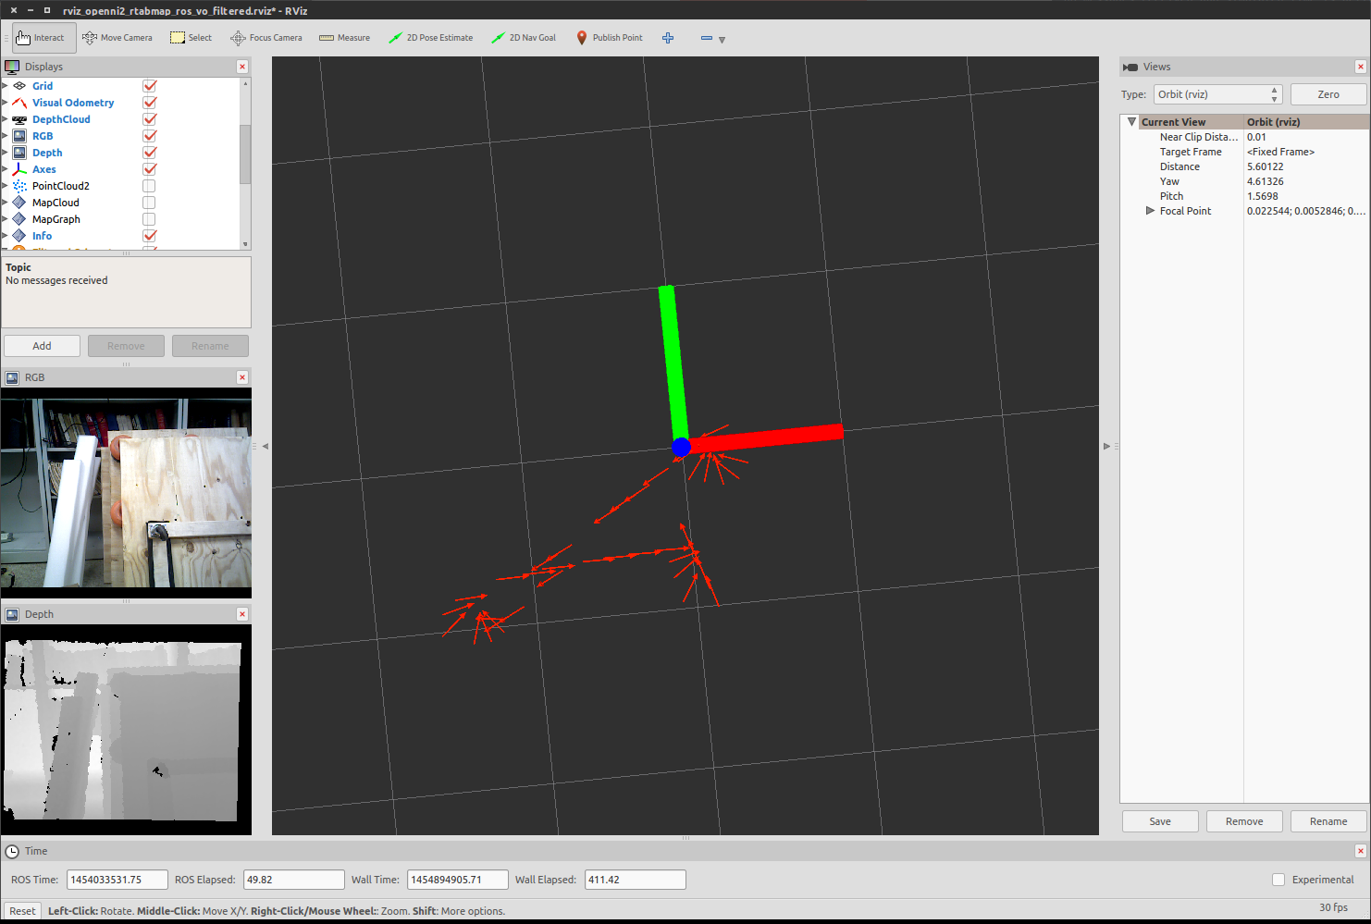Viewport: 1371px width, 924px height.
Task: Uncheck the Grid display checkbox
Action: pyautogui.click(x=149, y=86)
